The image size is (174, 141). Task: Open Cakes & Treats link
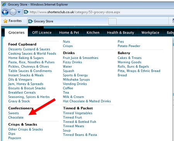[x=130, y=58]
